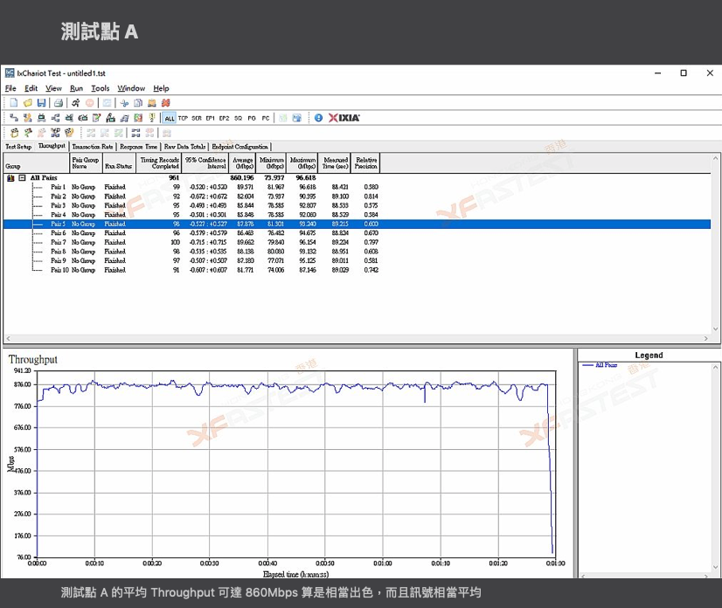This screenshot has height=608, width=722.
Task: Click the red Stop test icon
Action: tap(91, 103)
